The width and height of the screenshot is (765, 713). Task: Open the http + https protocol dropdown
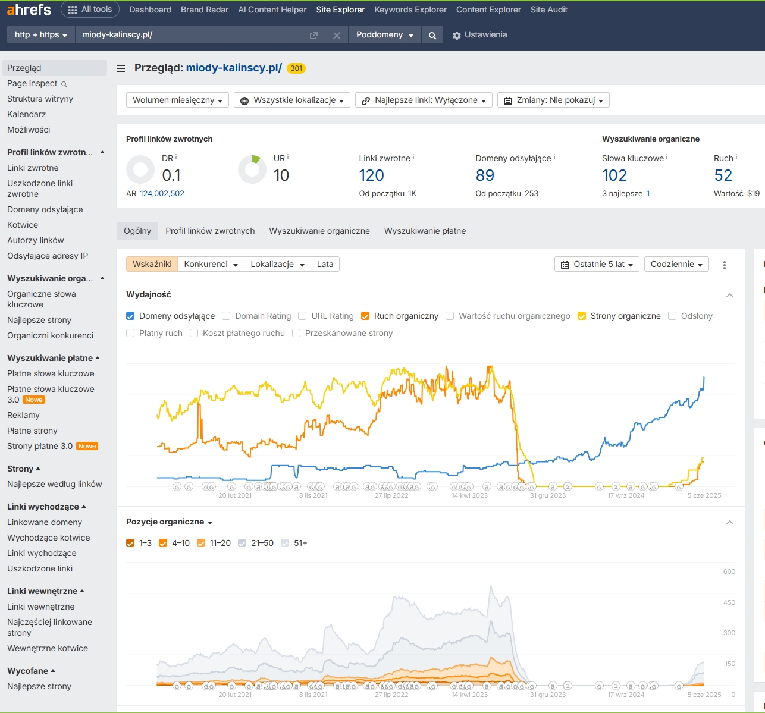[x=41, y=35]
